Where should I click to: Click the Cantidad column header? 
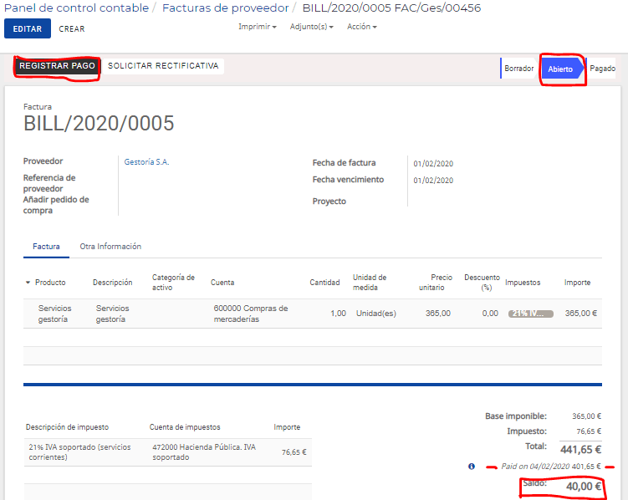pyautogui.click(x=324, y=283)
